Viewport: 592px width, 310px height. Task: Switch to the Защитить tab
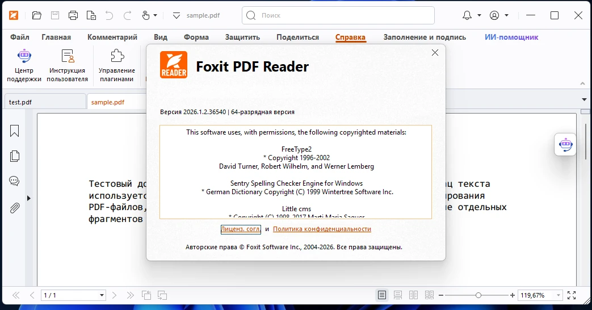[x=242, y=37]
